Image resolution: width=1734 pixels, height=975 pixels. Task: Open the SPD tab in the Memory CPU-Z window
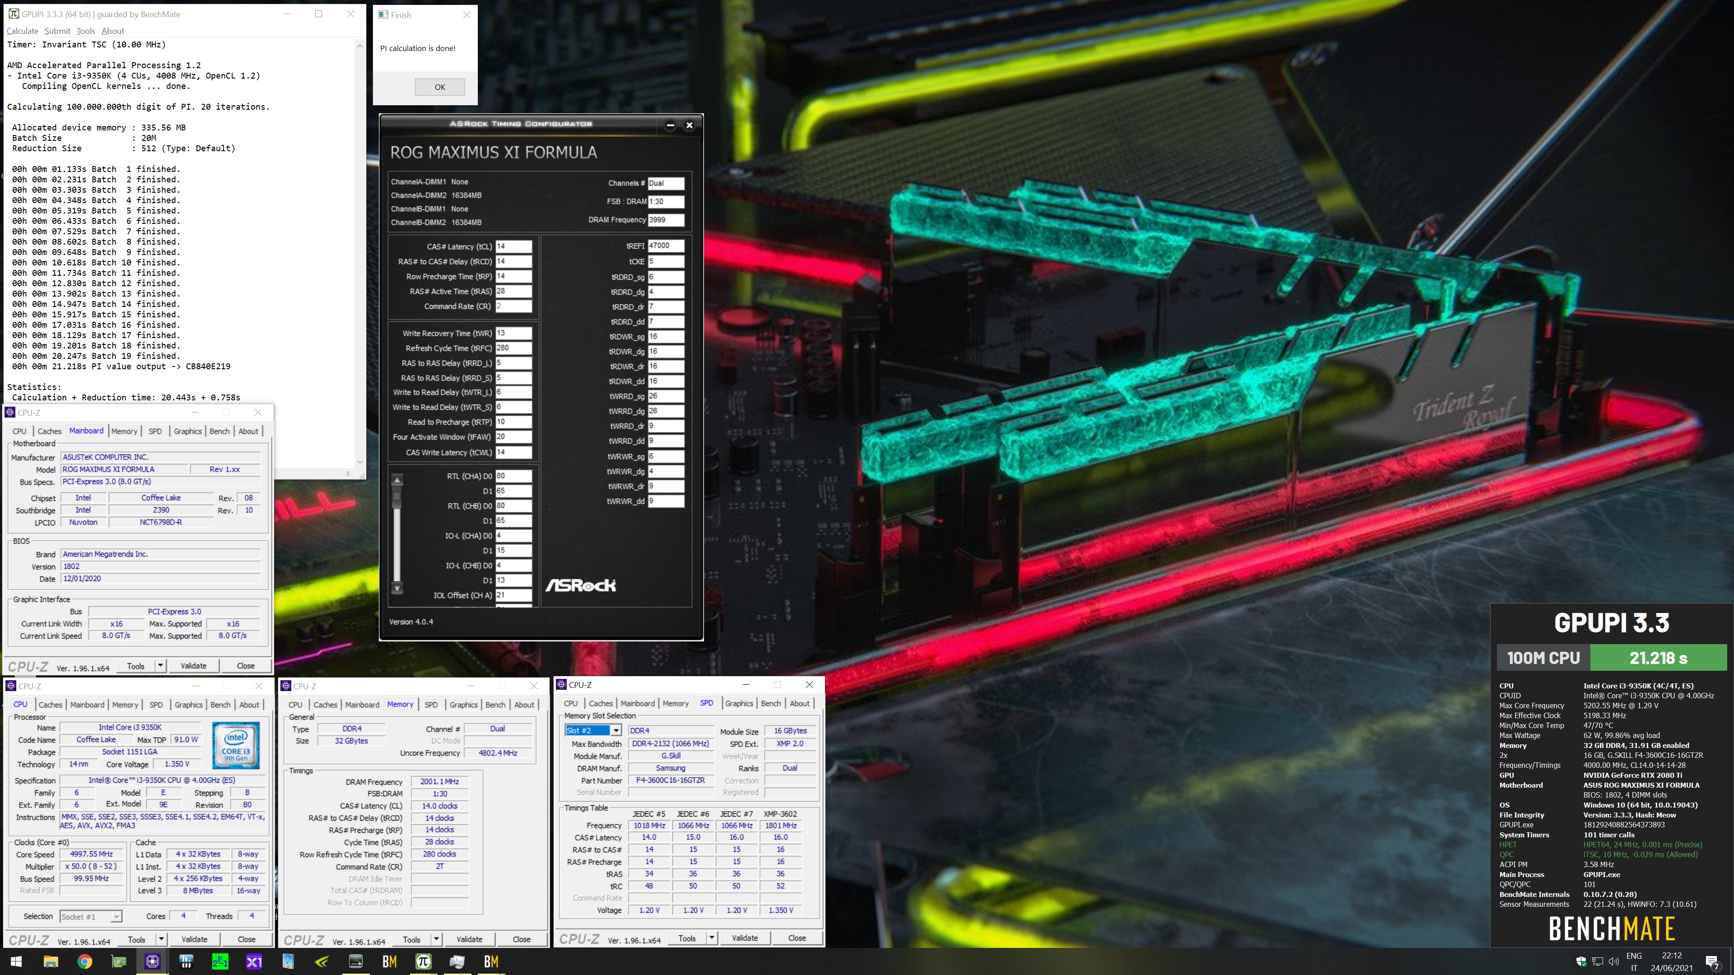tap(431, 705)
